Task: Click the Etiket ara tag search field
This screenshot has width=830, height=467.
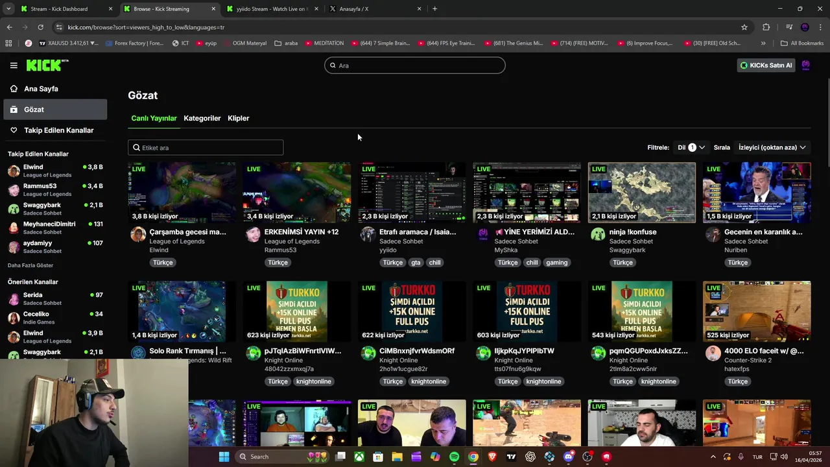Action: (206, 148)
